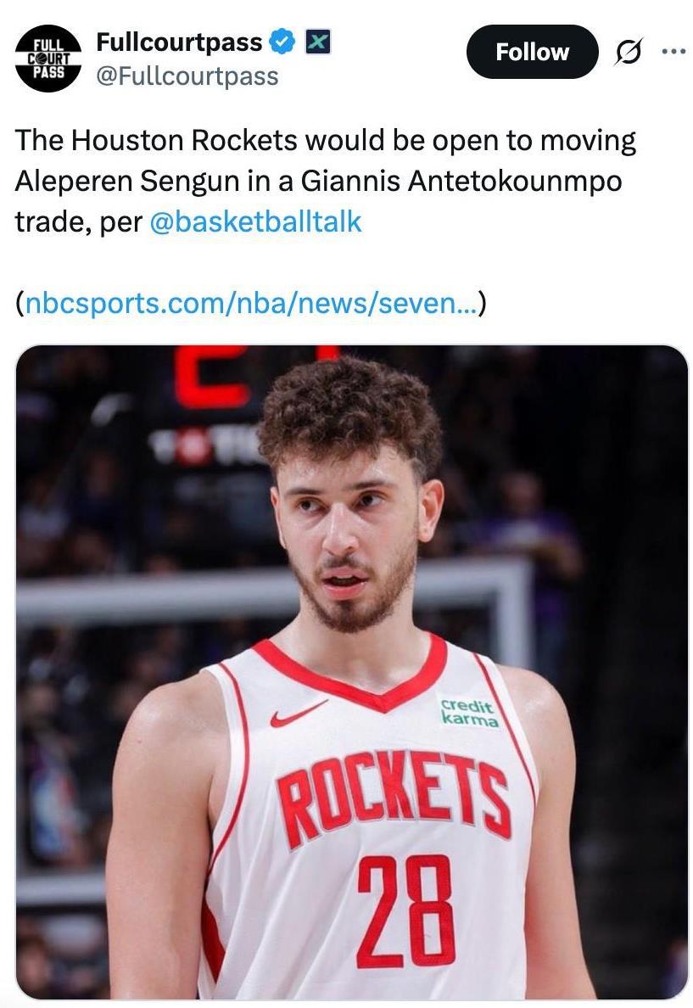Click the words Giannis Antetokounmpo in the tweet
The width and height of the screenshot is (693, 1008).
[x=461, y=182]
